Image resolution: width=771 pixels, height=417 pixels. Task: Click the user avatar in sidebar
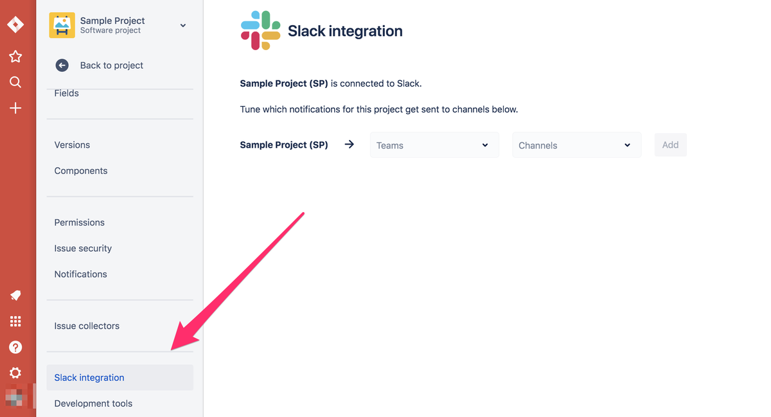[x=15, y=397]
